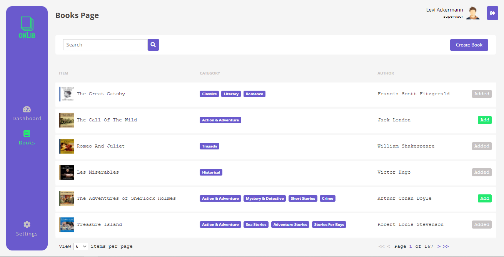Click Added button for Les Miserables
Viewport: 504px width, 257px height.
[482, 172]
